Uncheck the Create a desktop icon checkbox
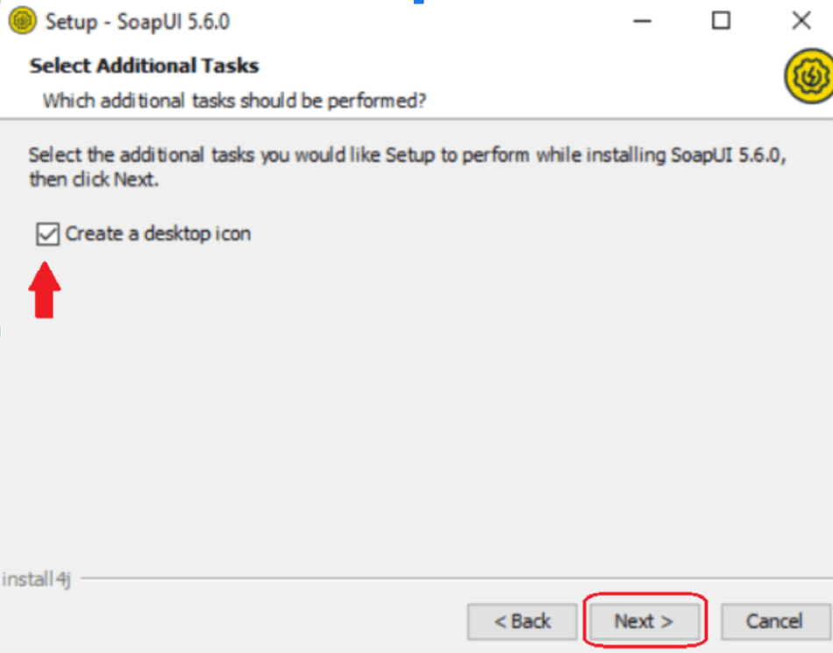Screen dimensions: 833x653 (x=47, y=234)
